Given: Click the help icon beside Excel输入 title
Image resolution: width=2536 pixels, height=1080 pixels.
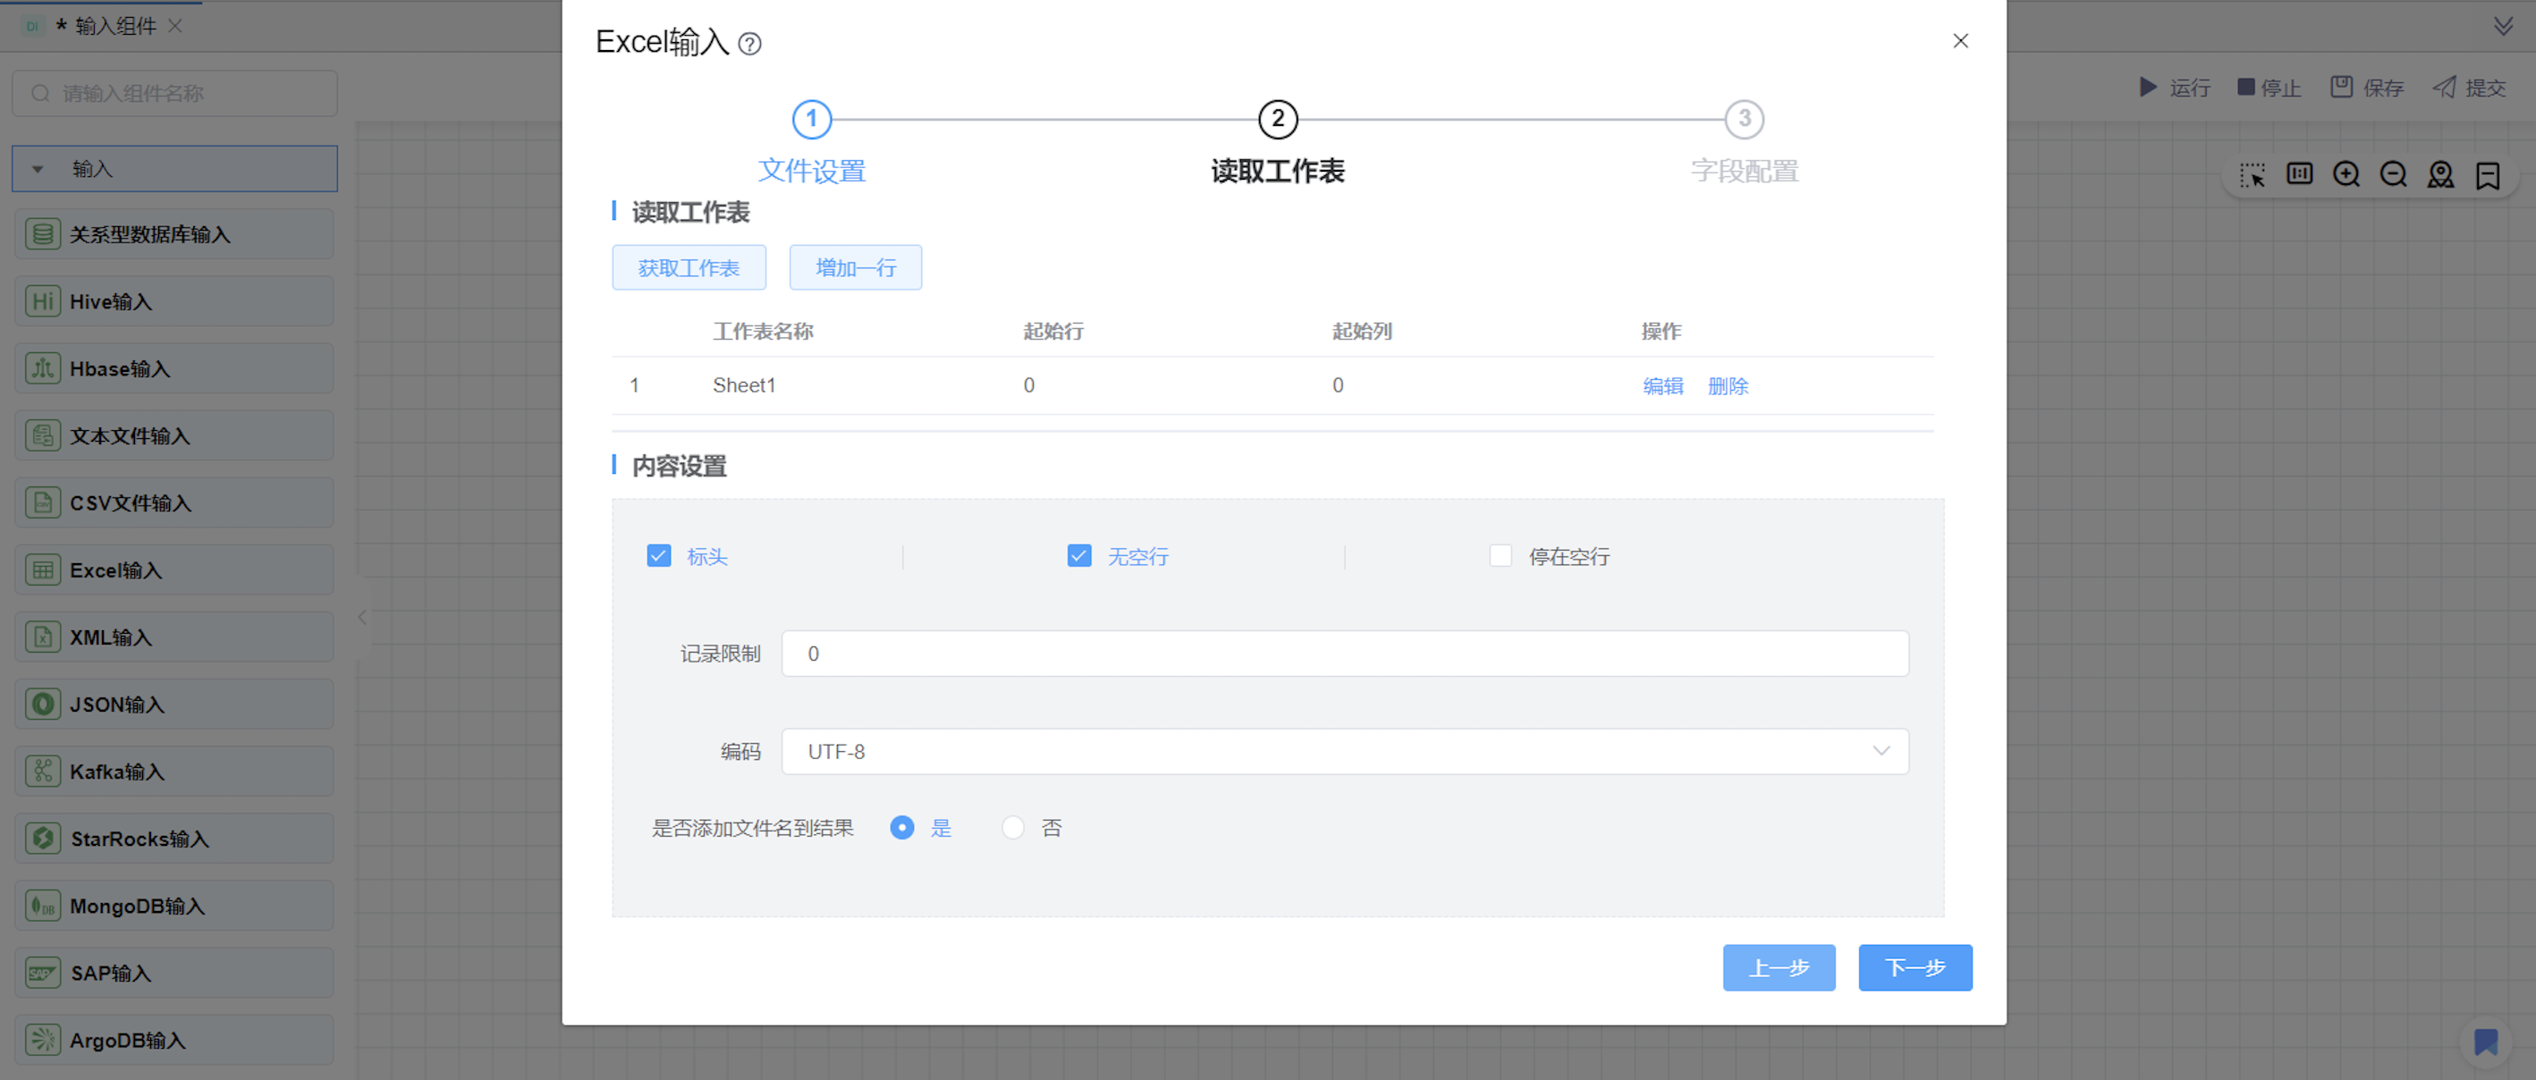Looking at the screenshot, I should click(749, 45).
